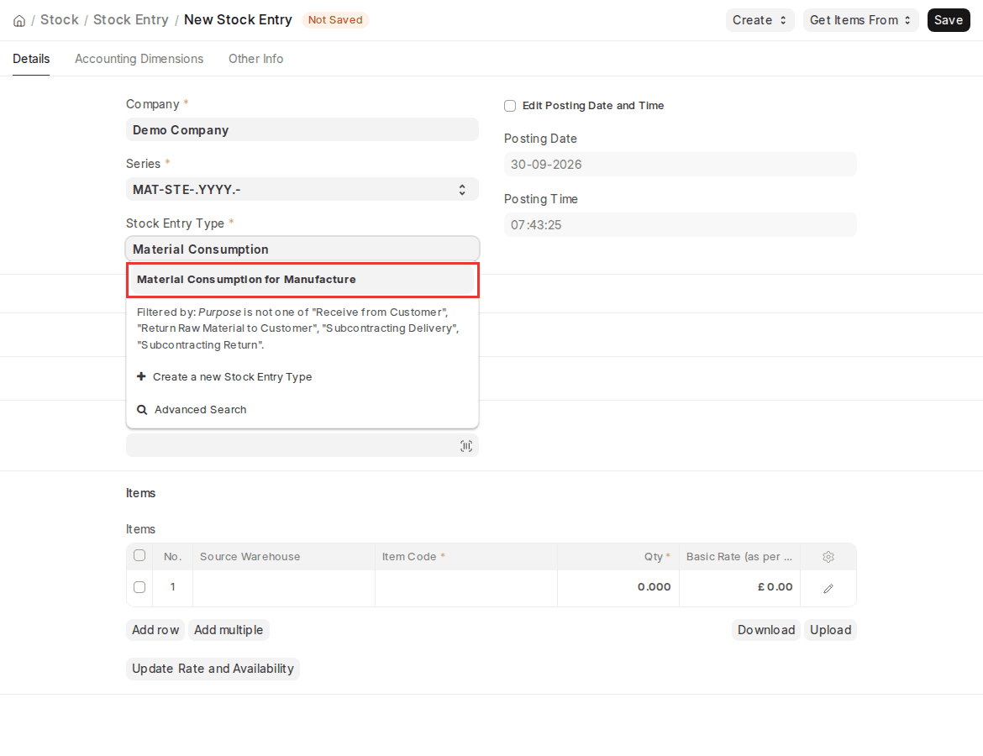
Task: Click the Filtered by Purpose description text
Action: pyautogui.click(x=297, y=328)
